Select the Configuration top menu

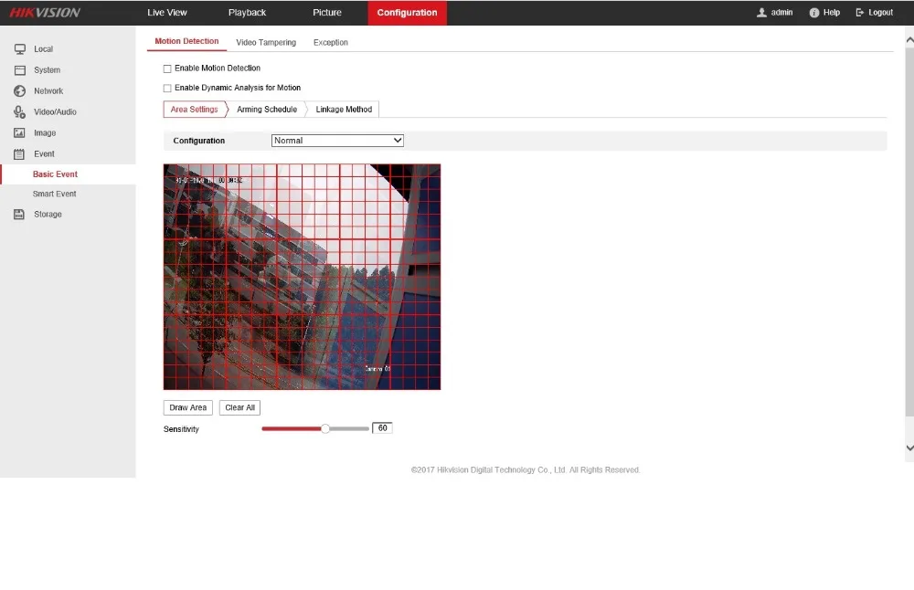tap(407, 12)
